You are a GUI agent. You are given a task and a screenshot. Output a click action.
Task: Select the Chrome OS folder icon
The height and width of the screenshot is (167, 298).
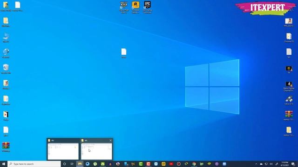[x=289, y=38]
